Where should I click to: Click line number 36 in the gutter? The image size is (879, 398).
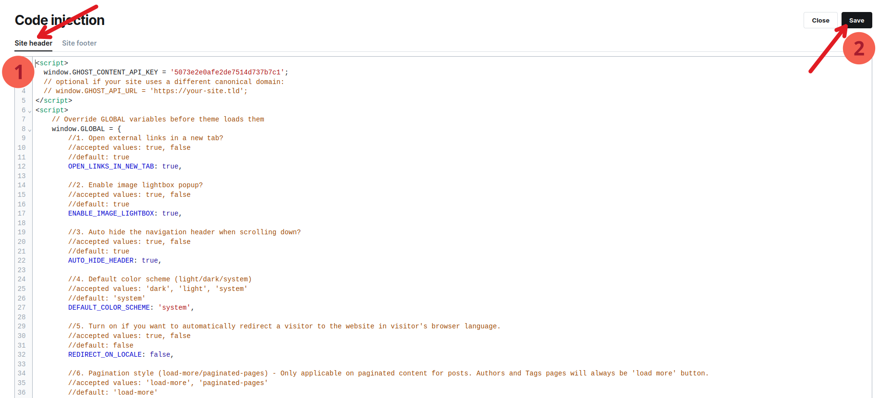(x=22, y=392)
